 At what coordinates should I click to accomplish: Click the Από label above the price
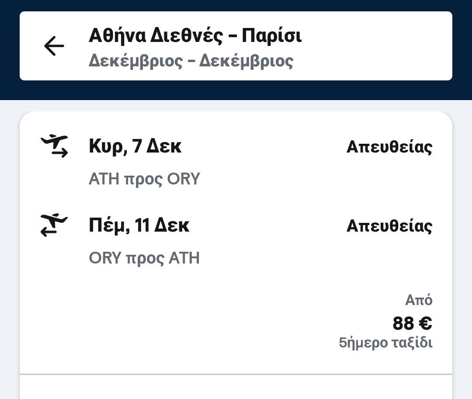[419, 300]
